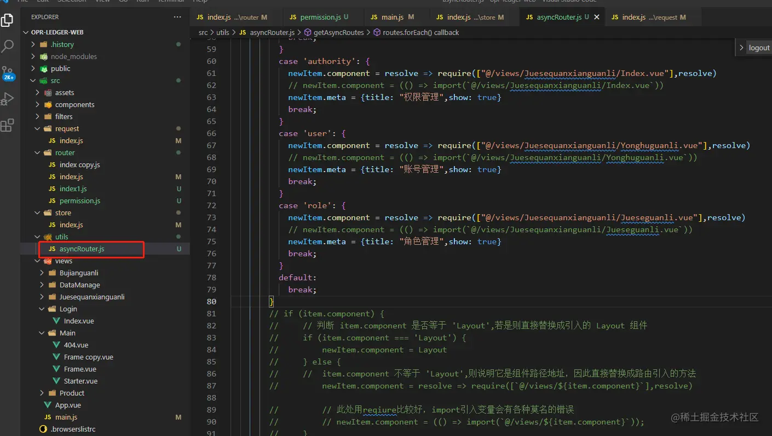Switch to the index.js store tab
The width and height of the screenshot is (772, 436).
pos(475,17)
